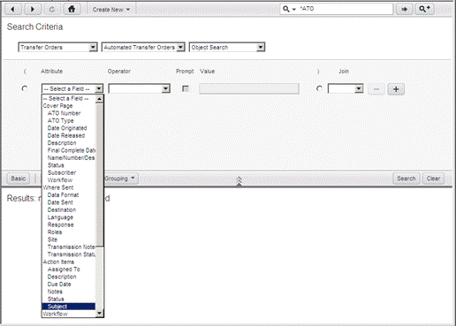Click the field list scroll down arrow
The image size is (456, 326).
pos(99,314)
